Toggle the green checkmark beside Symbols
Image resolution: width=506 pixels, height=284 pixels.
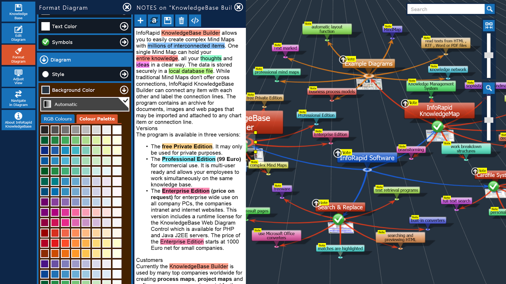click(45, 42)
